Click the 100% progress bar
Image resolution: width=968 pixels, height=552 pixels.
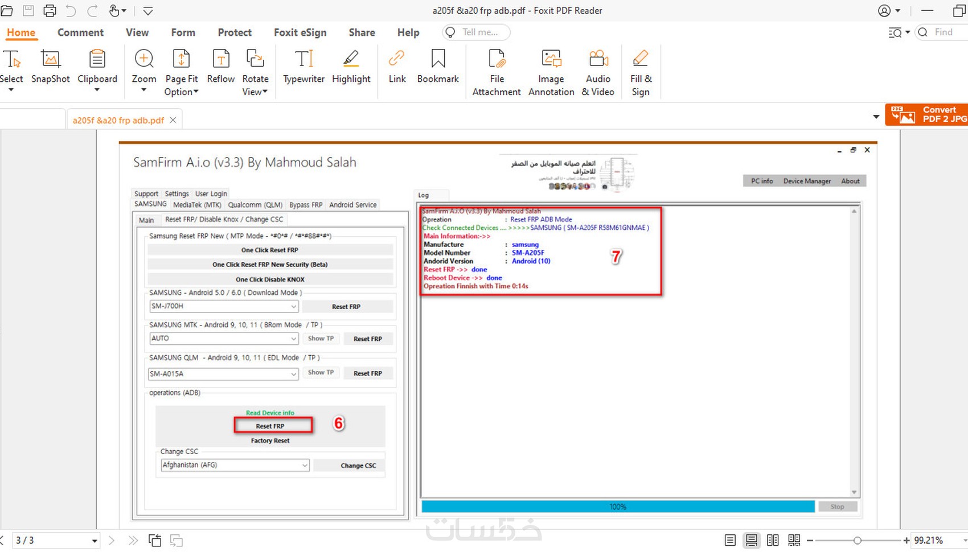pos(618,506)
